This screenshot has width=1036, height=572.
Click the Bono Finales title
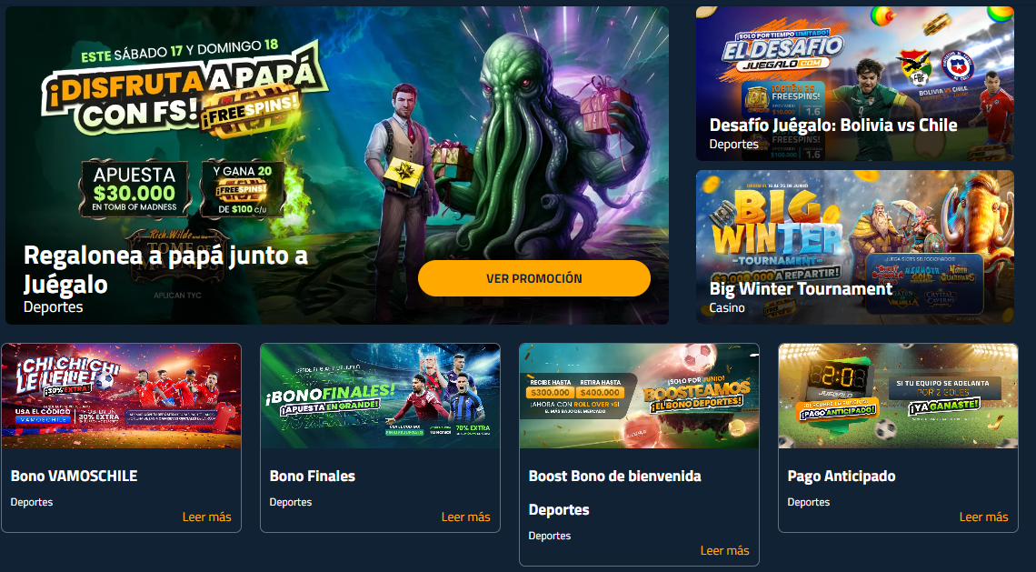click(x=313, y=477)
